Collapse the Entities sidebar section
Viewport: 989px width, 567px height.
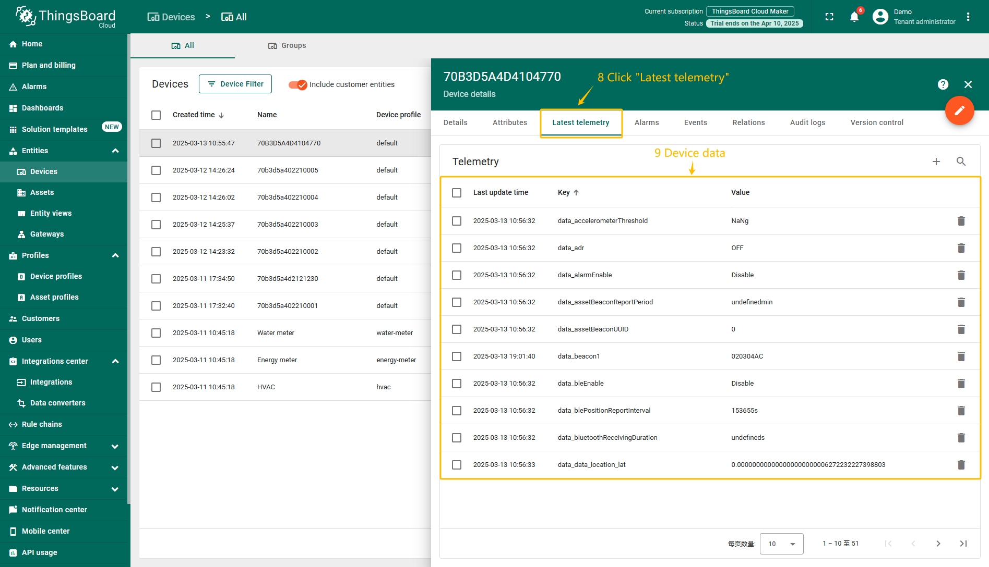coord(115,151)
